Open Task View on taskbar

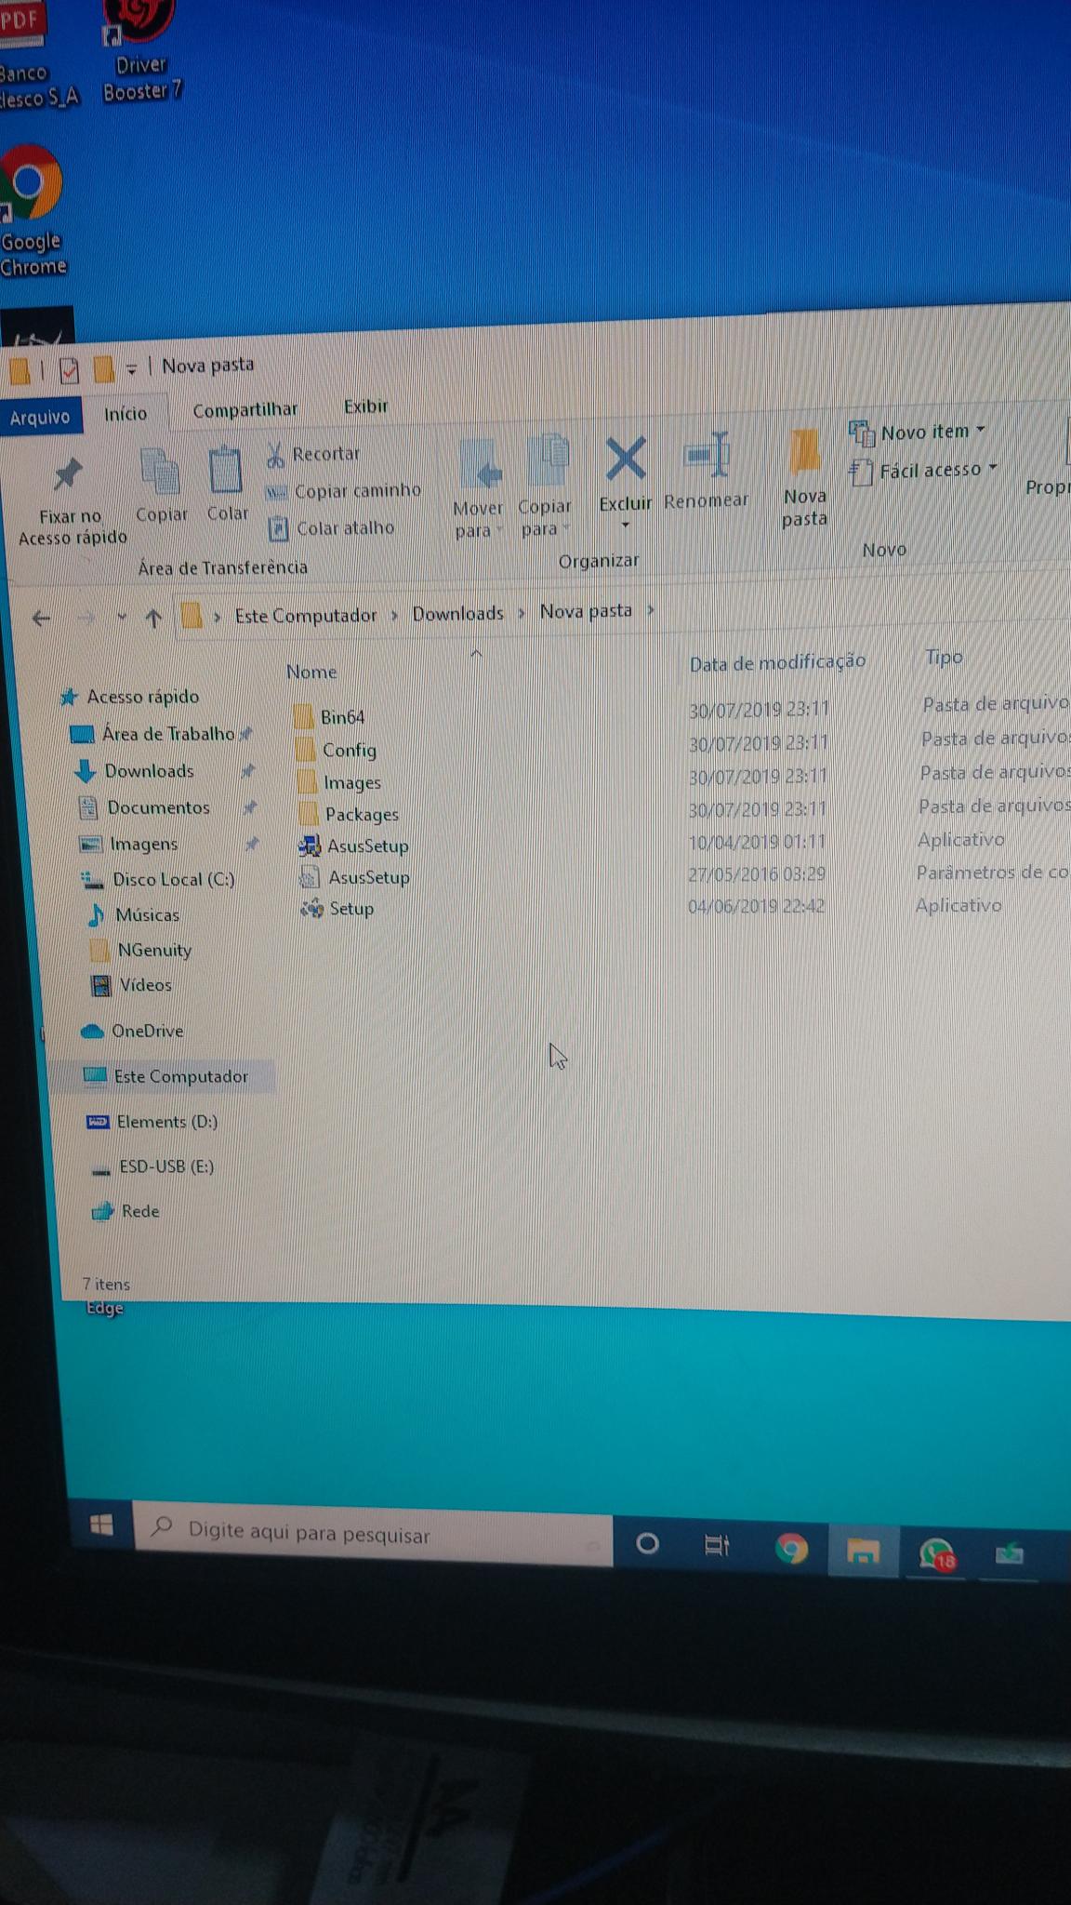click(717, 1546)
